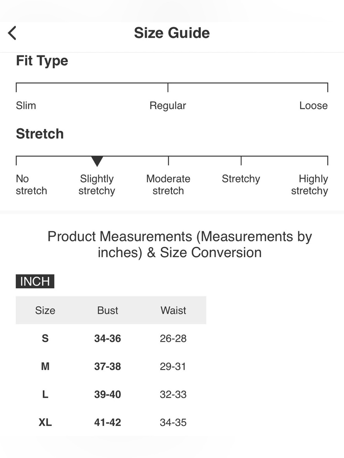
Task: Click the L waist value 32-33
Action: click(x=173, y=394)
